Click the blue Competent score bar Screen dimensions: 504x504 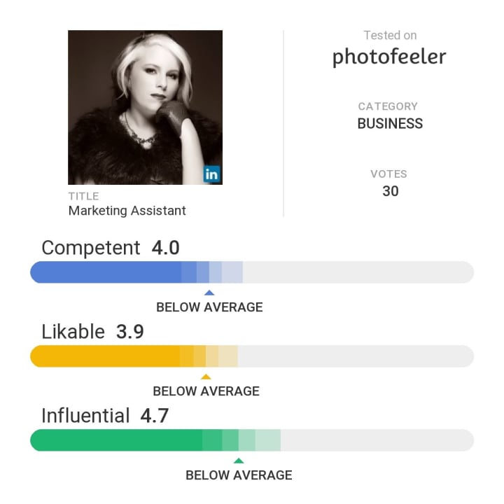pyautogui.click(x=252, y=272)
